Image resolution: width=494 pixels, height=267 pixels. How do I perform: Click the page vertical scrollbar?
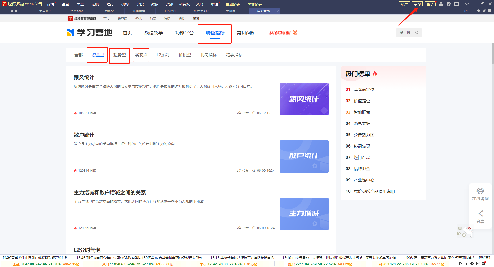(492, 54)
